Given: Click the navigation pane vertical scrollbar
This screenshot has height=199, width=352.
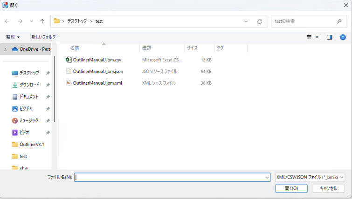Looking at the screenshot, I should point(55,88).
